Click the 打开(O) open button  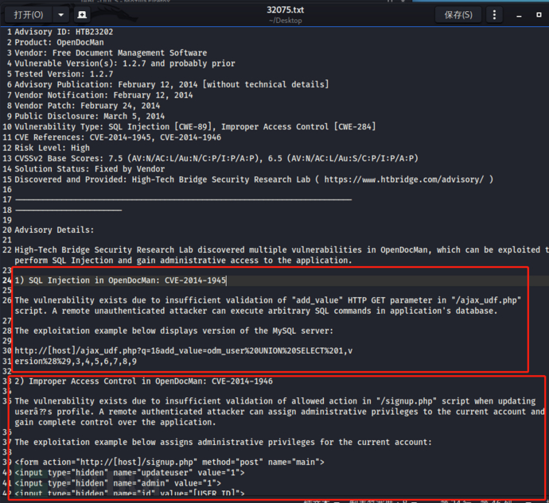(28, 14)
